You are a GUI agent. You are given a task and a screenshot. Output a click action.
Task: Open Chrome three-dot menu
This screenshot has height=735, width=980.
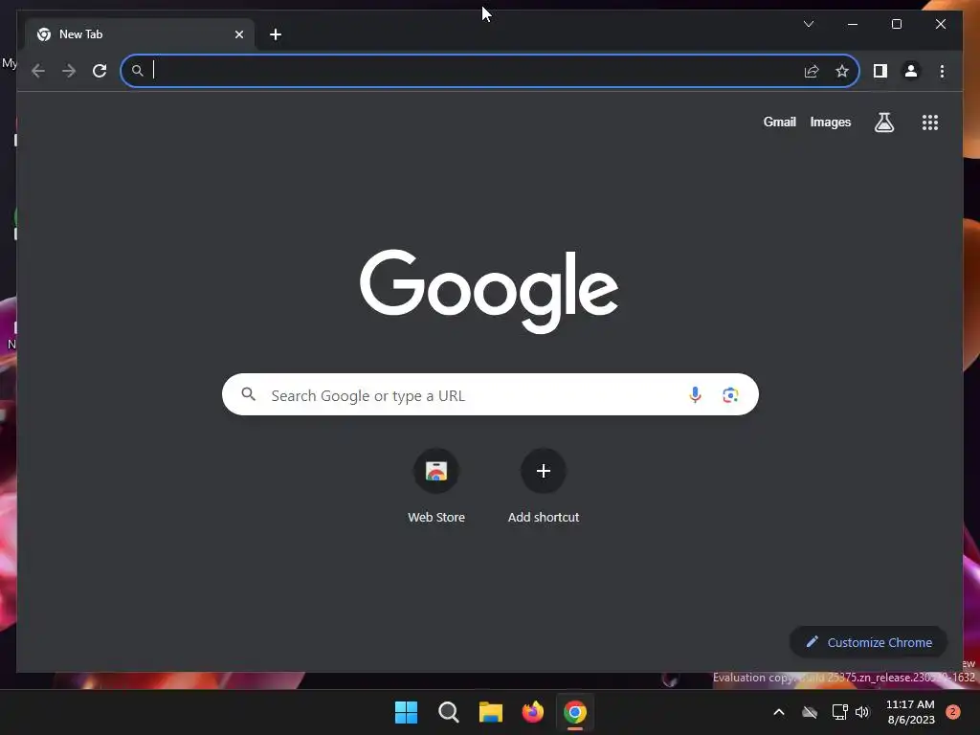(x=942, y=71)
